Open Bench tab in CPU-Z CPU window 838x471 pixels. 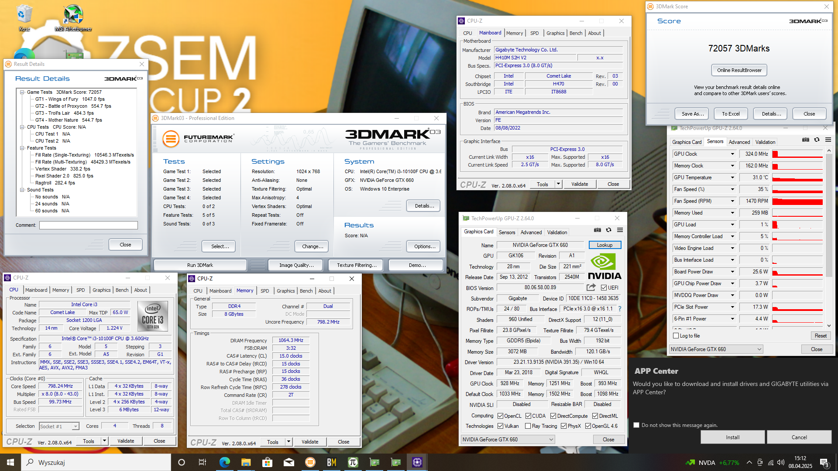122,290
